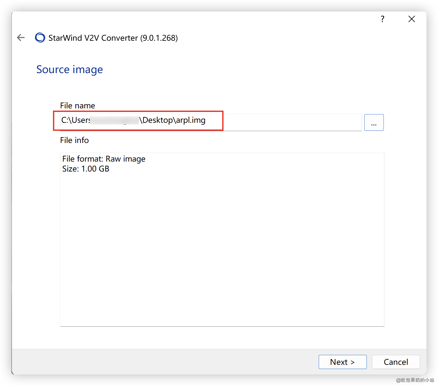This screenshot has width=438, height=386.
Task: Select the 'File format: Raw image' text
Action: (x=104, y=159)
